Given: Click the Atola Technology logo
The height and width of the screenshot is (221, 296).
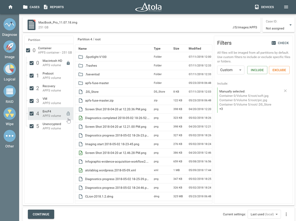Looking at the screenshot, I should pyautogui.click(x=149, y=7).
